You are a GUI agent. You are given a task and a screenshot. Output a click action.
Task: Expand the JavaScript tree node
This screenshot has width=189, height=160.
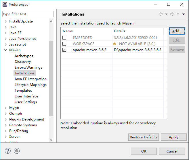tap(6, 44)
